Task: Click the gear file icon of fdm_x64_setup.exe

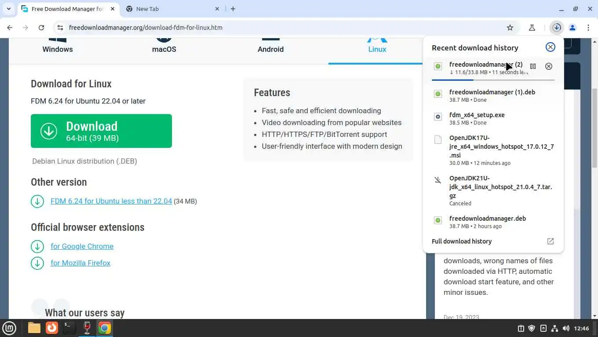Action: coord(438,117)
